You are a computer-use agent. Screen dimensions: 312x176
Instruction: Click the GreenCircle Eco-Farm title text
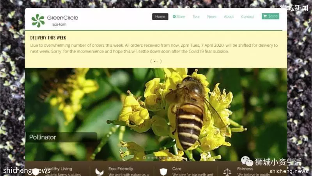(x=62, y=21)
